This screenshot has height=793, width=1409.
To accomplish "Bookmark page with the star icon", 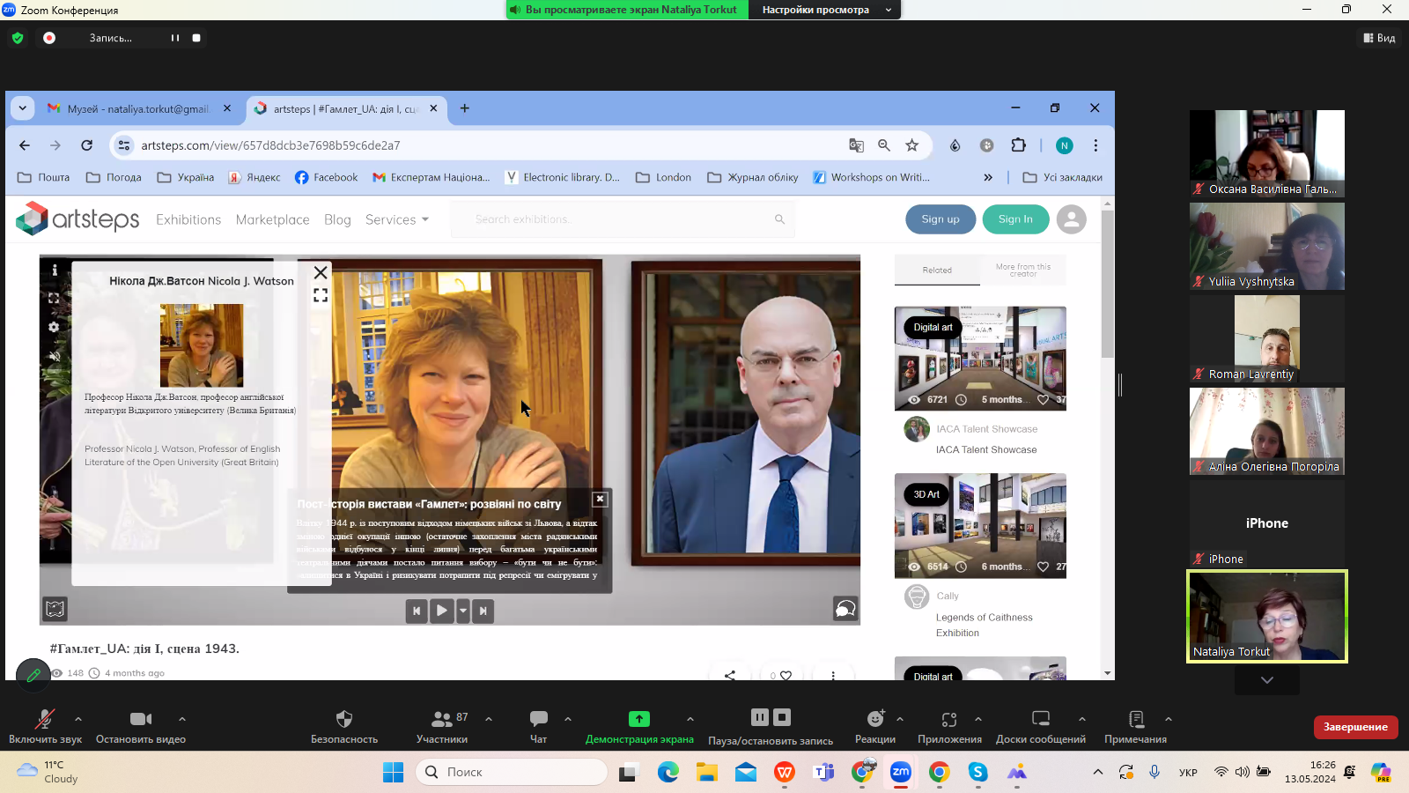I will (x=912, y=145).
